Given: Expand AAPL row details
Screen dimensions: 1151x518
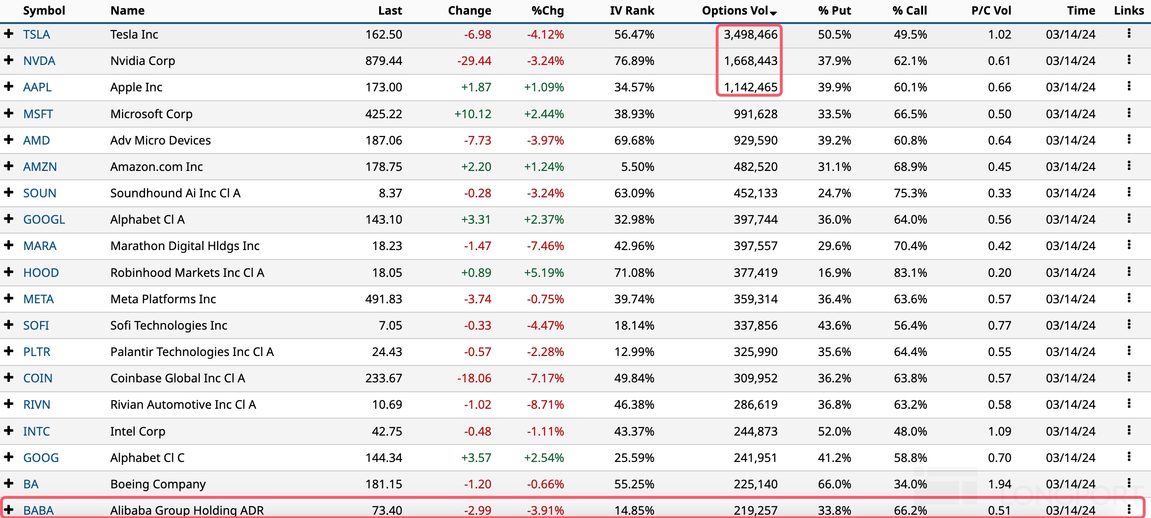Looking at the screenshot, I should coord(8,87).
